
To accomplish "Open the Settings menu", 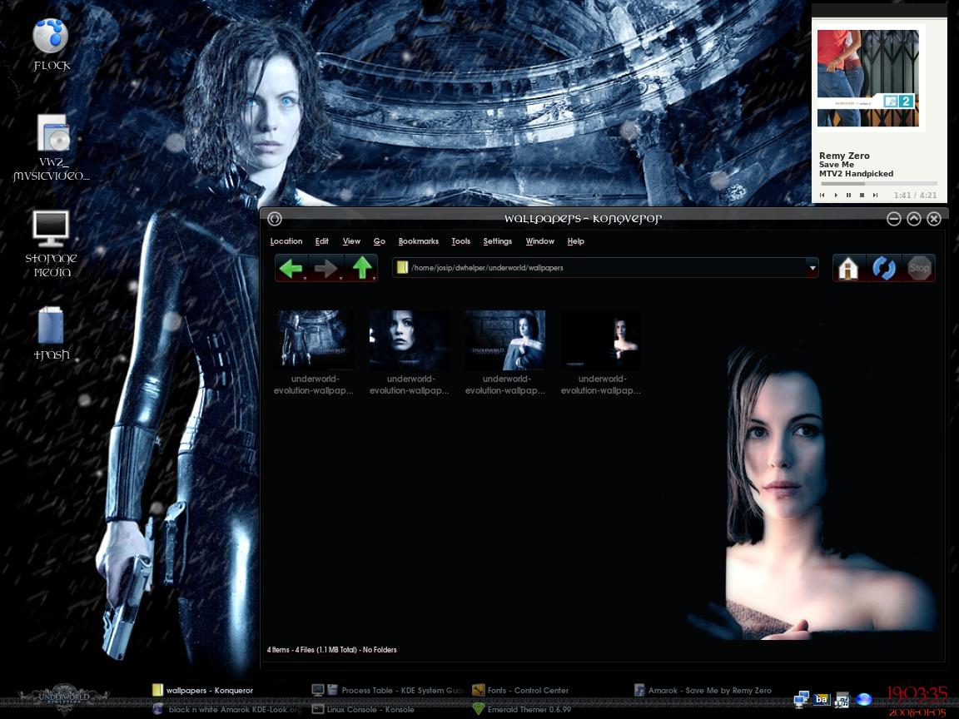I will [497, 240].
